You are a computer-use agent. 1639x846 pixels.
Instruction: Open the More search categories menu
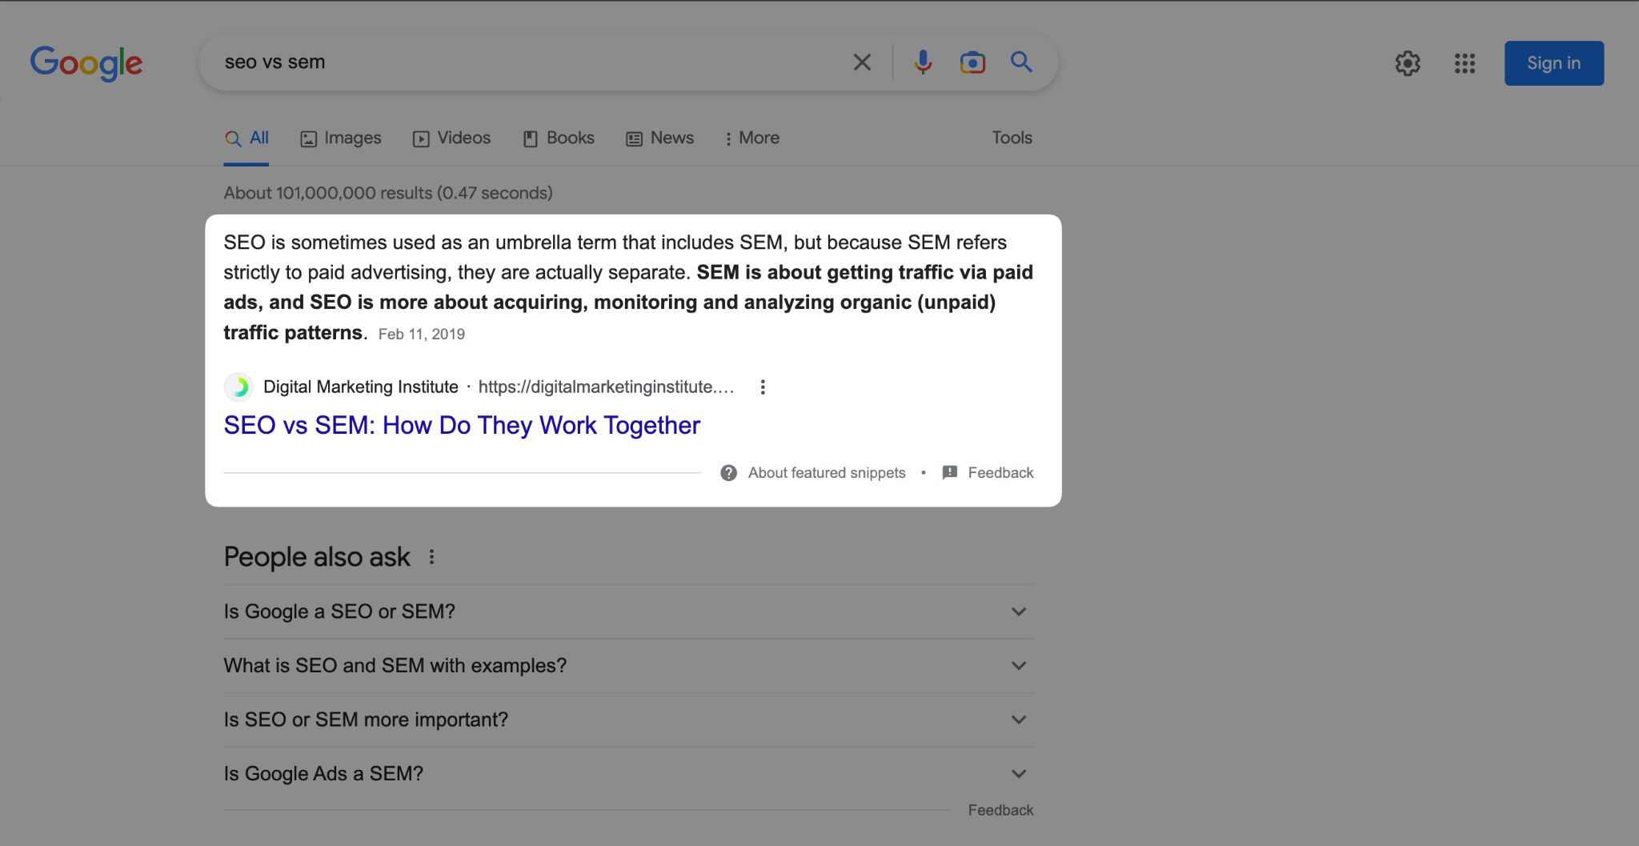tap(751, 138)
